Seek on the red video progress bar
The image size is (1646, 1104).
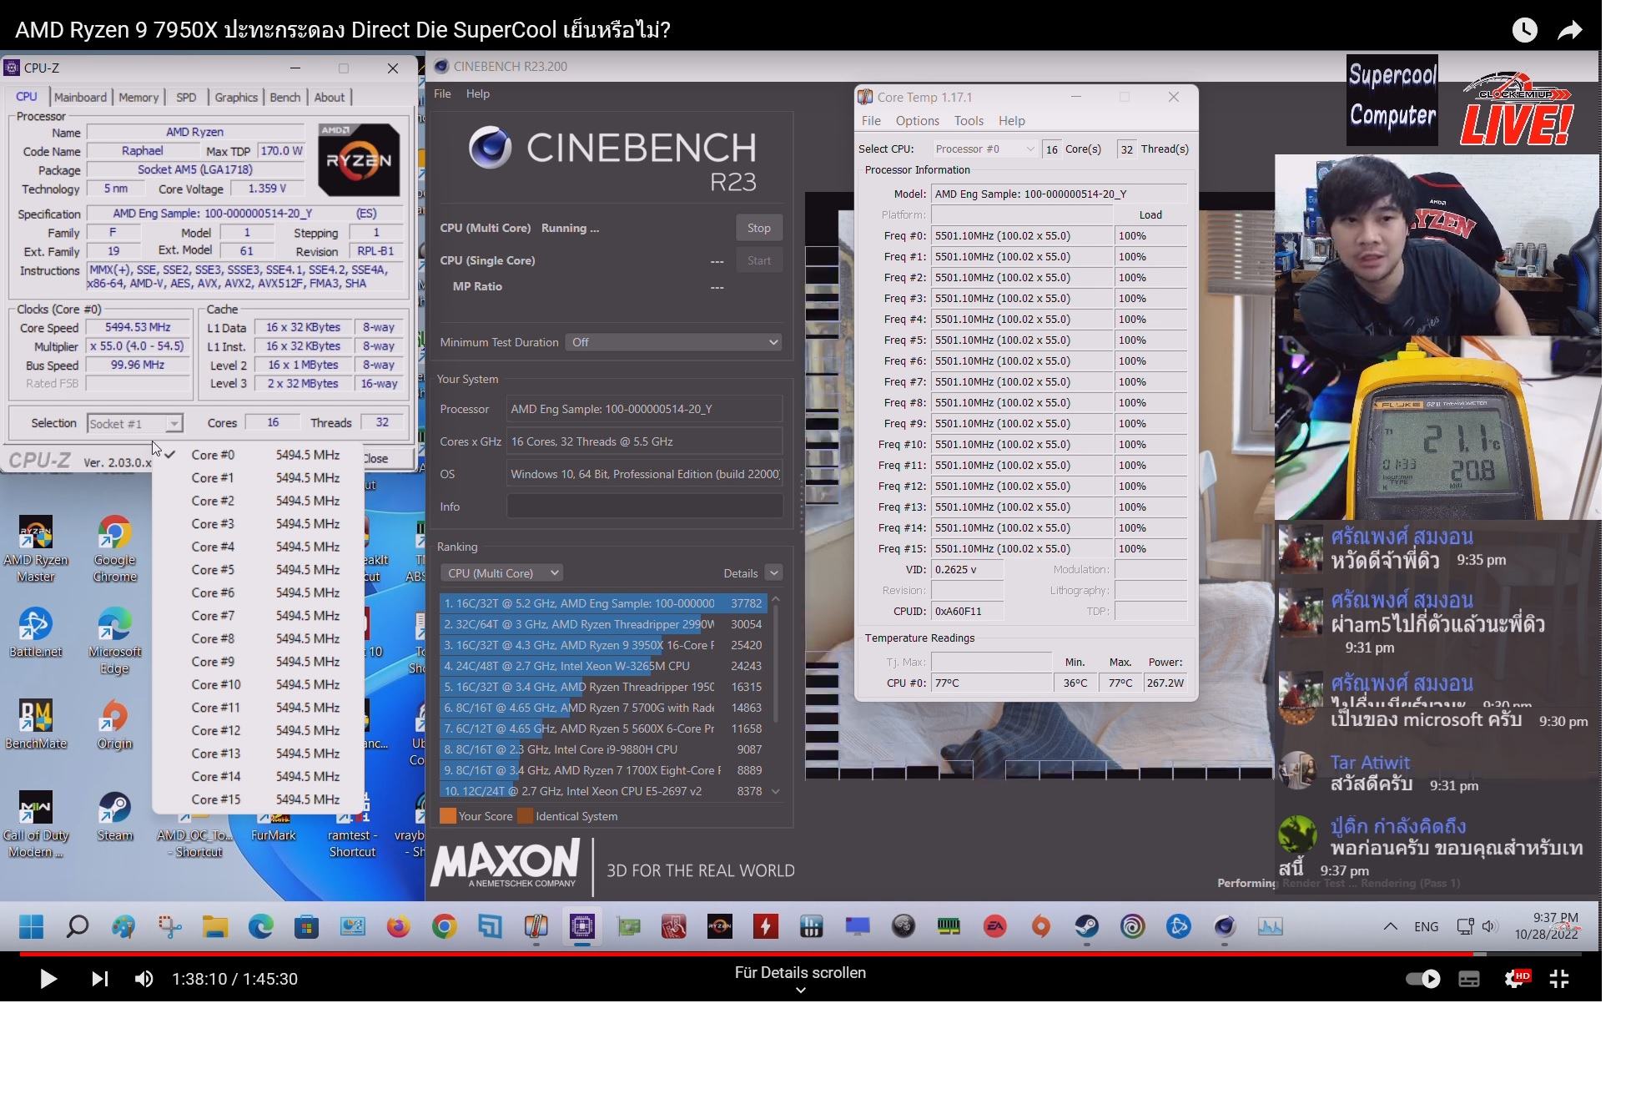[x=801, y=954]
